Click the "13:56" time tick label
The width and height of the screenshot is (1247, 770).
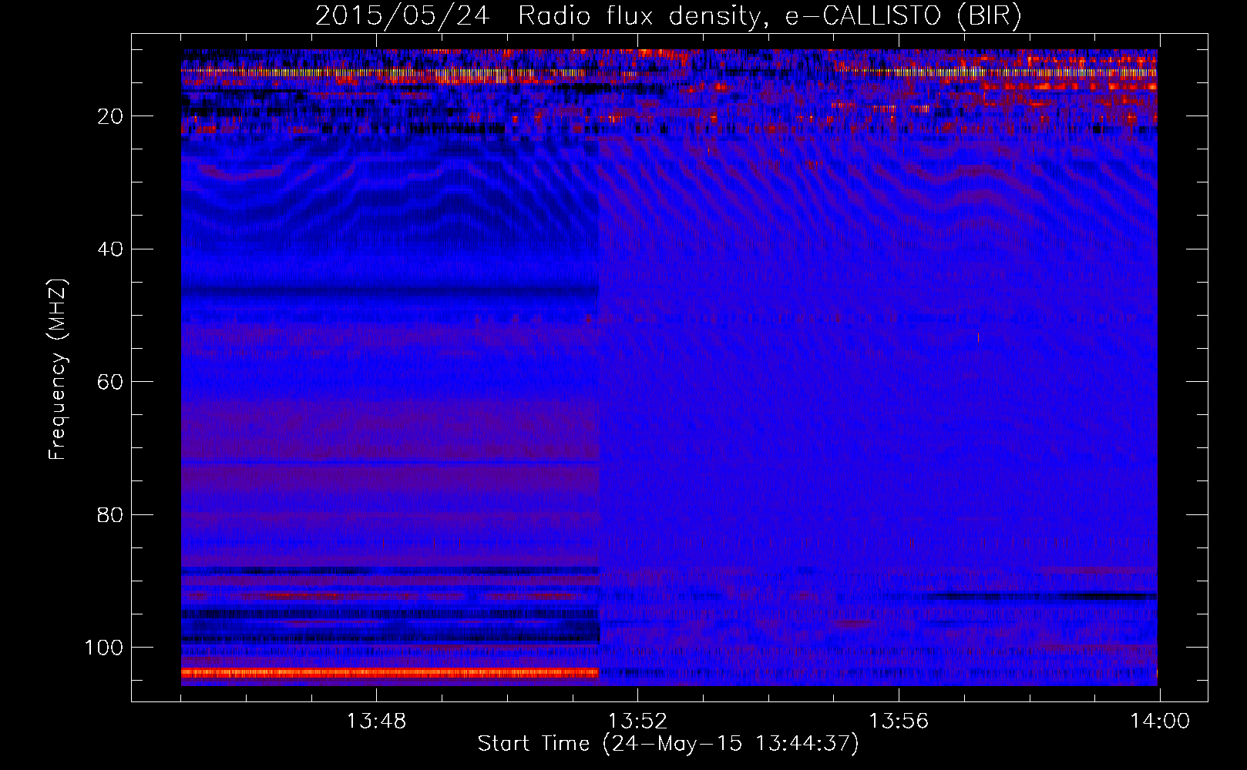[899, 721]
